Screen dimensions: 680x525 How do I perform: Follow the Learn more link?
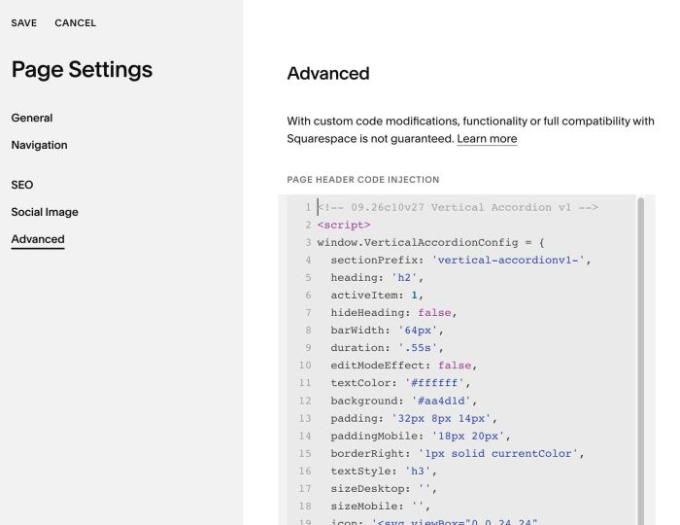click(x=487, y=139)
